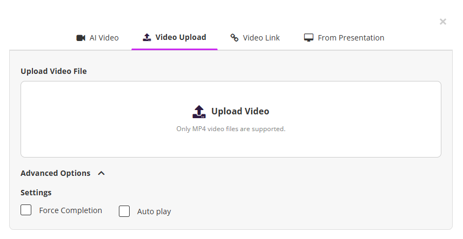Click the Force Completion label text

pos(70,210)
